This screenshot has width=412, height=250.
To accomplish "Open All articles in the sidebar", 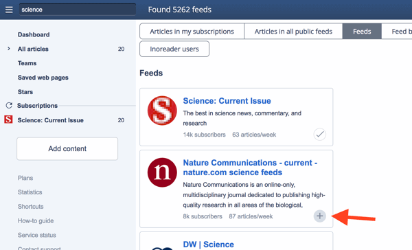I will 33,49.
